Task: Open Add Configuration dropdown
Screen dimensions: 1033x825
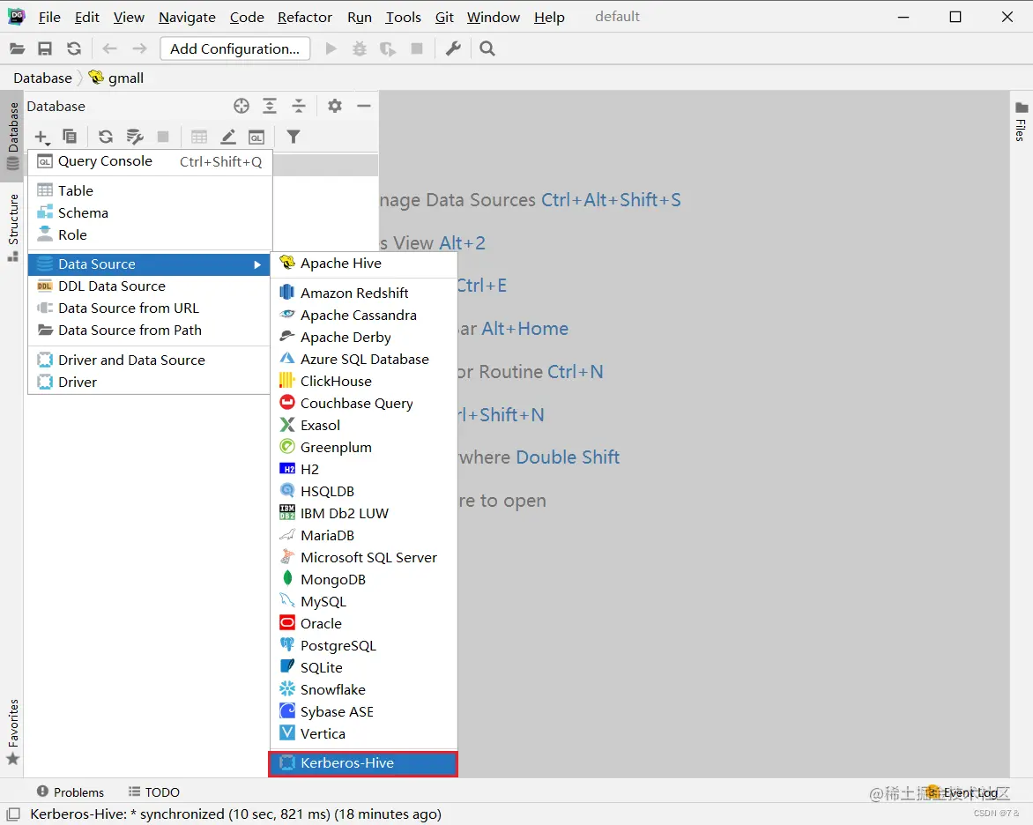Action: 235,48
